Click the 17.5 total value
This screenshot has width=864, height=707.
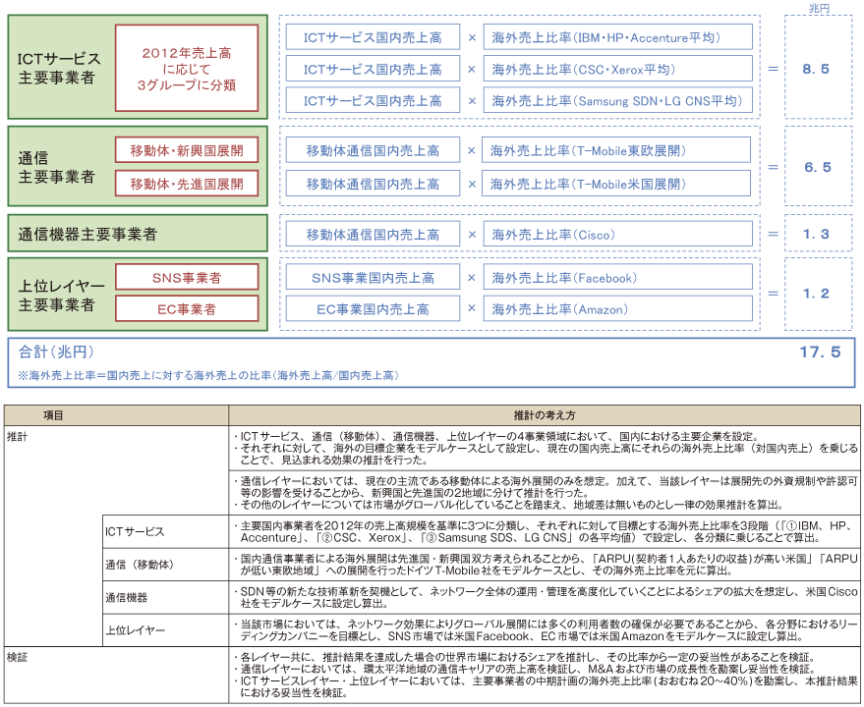pyautogui.click(x=821, y=352)
